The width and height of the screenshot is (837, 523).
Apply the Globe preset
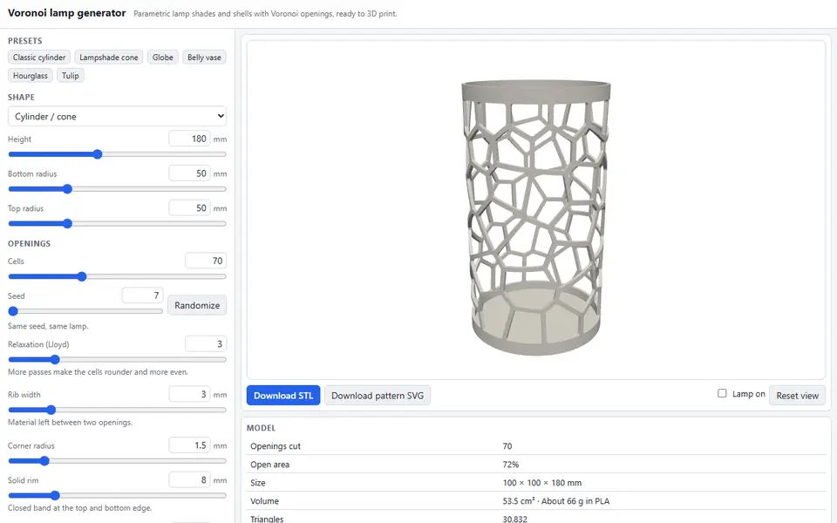click(x=163, y=58)
